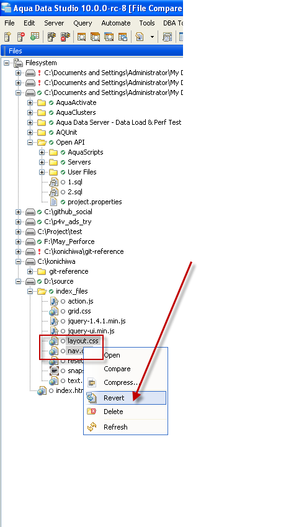Click the action.js script file icon
This screenshot has height=527, width=304.
(54, 301)
